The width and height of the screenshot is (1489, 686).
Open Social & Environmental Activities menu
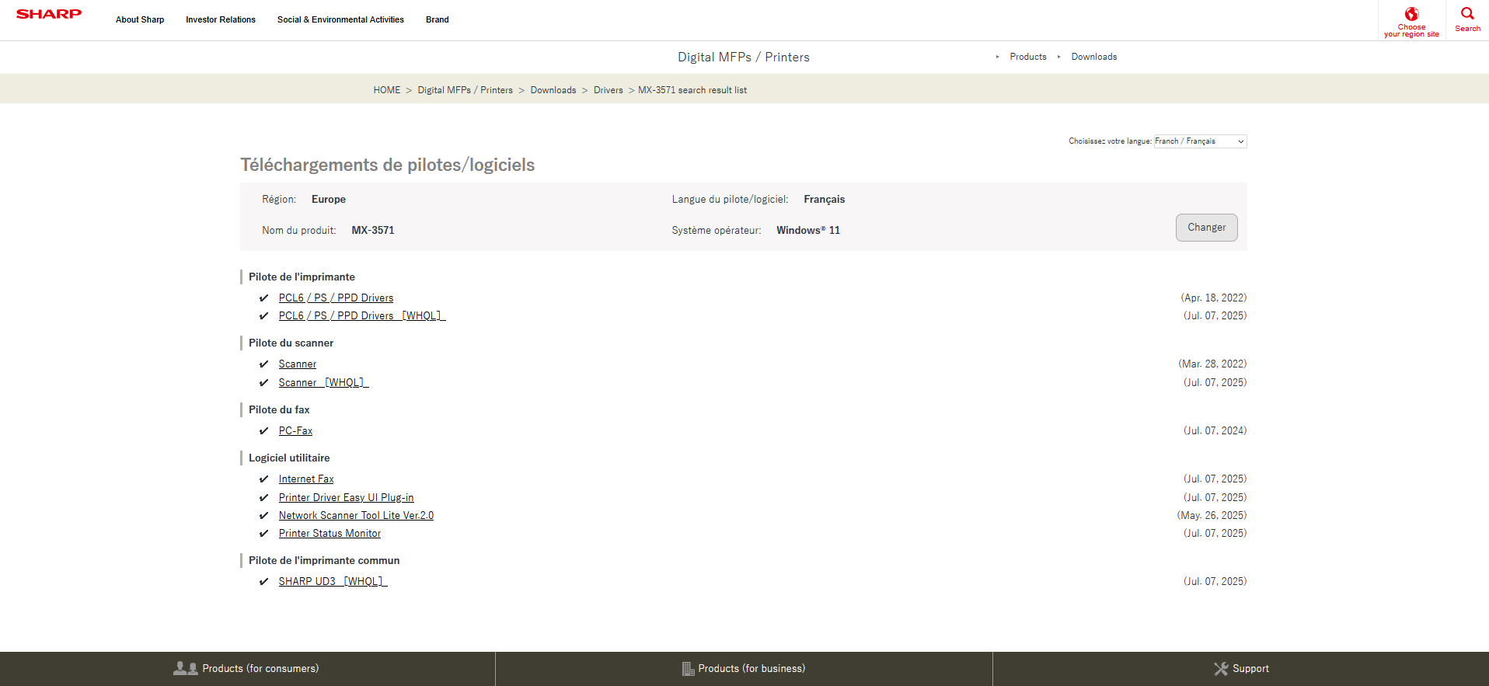[x=340, y=19]
